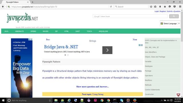Click the Register link

[x=163, y=11]
